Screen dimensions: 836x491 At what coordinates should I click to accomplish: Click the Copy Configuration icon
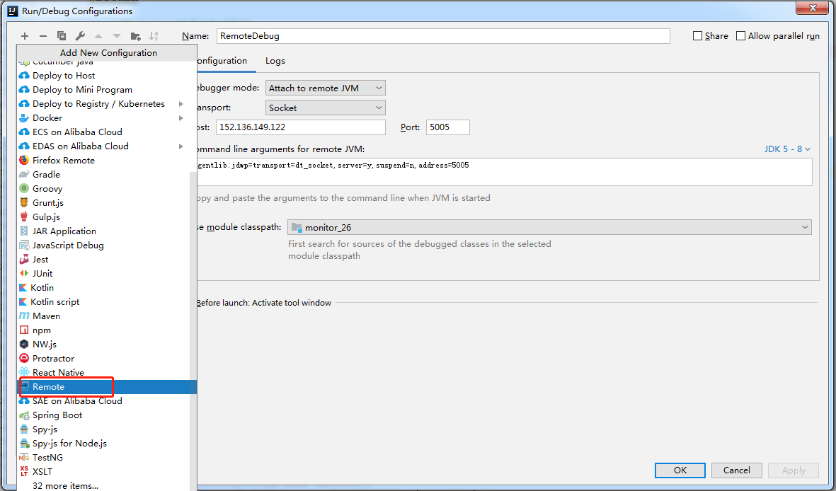pyautogui.click(x=62, y=36)
